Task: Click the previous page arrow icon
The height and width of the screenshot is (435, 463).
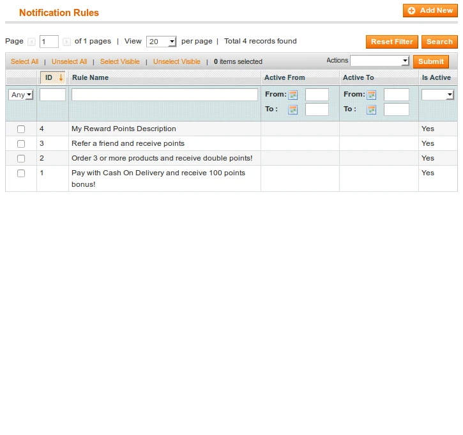Action: [x=31, y=42]
